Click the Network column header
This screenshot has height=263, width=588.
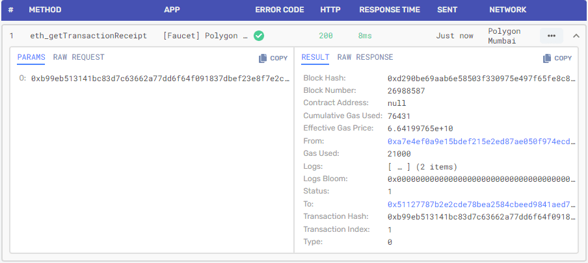tap(507, 10)
